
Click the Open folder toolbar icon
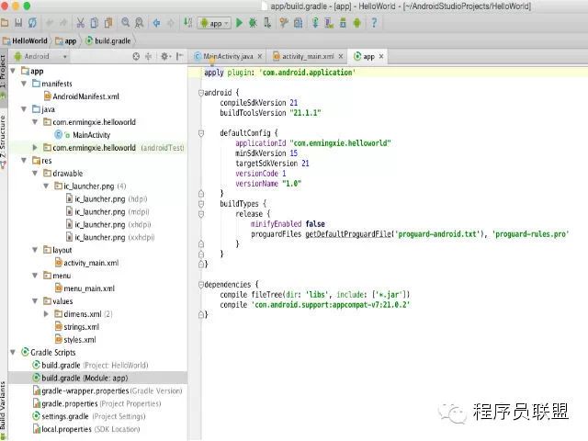[5, 23]
